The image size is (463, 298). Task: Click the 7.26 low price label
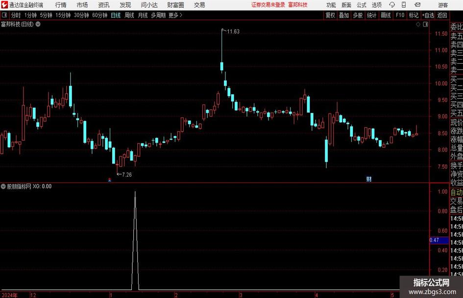click(x=127, y=175)
